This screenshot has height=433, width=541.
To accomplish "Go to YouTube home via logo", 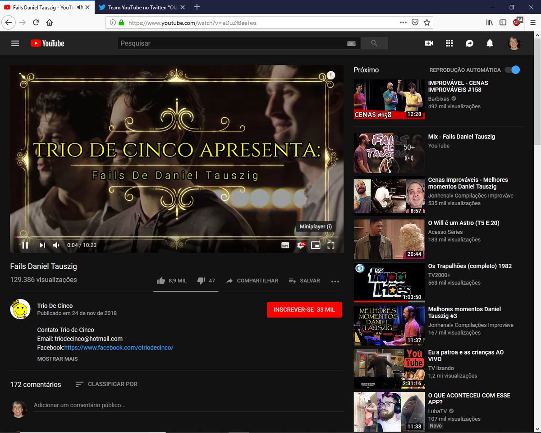I will 47,43.
